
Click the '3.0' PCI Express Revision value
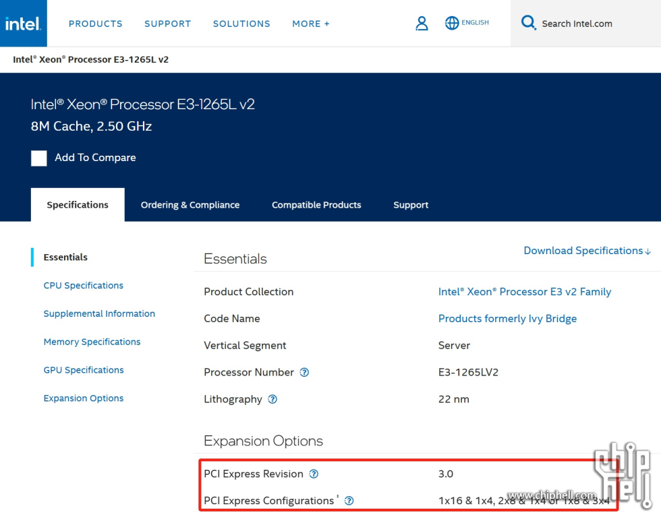[x=446, y=474]
